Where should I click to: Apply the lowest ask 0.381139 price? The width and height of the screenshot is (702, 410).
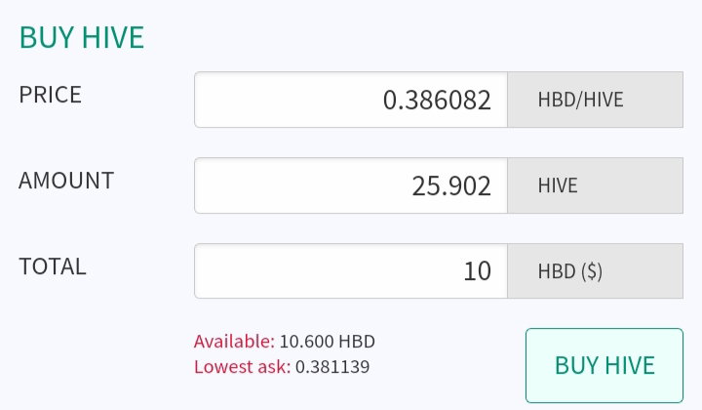332,367
